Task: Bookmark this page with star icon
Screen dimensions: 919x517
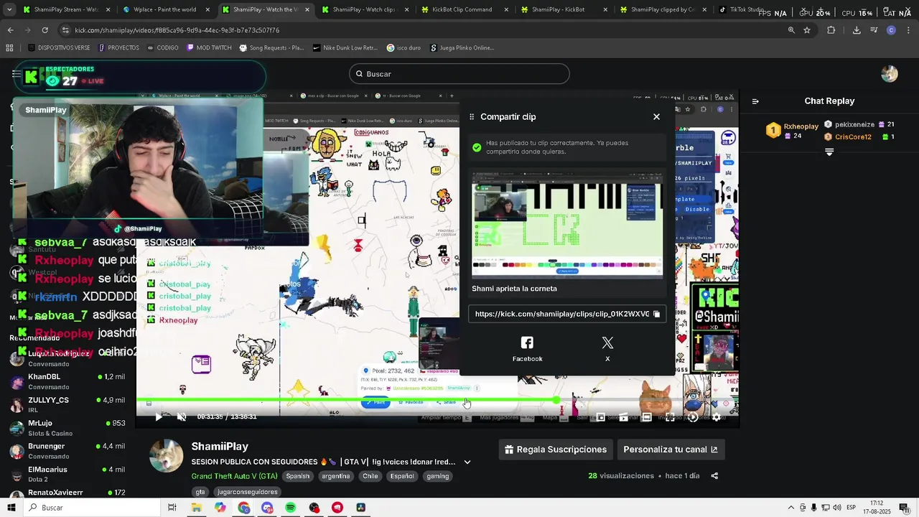Action: [807, 30]
